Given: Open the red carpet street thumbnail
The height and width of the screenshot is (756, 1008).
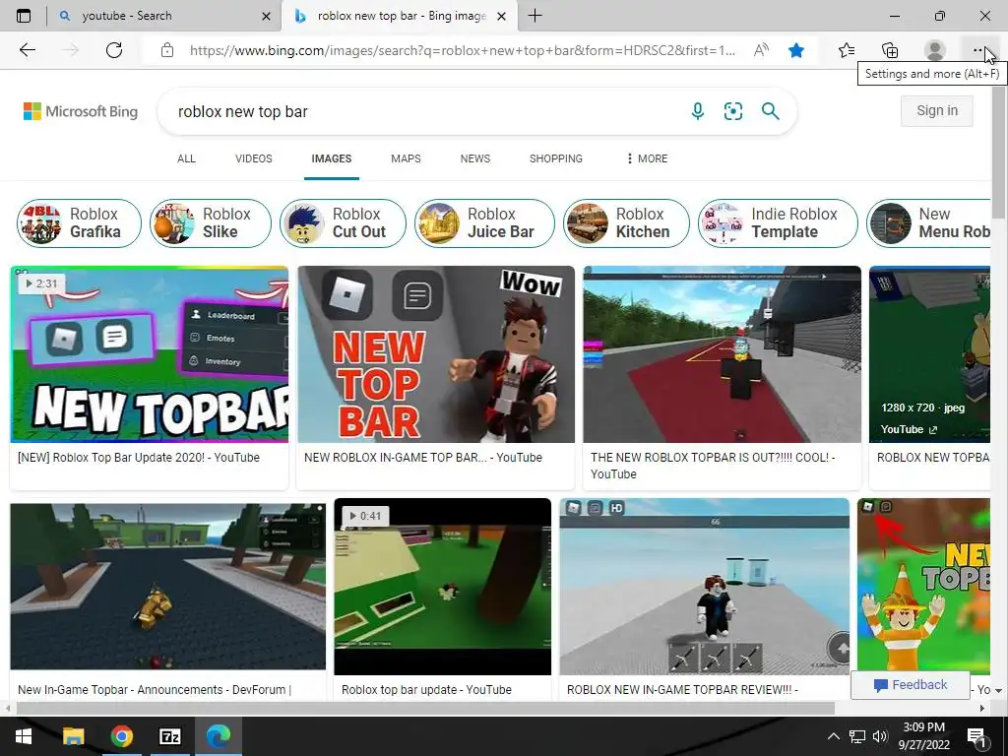Looking at the screenshot, I should tap(722, 354).
